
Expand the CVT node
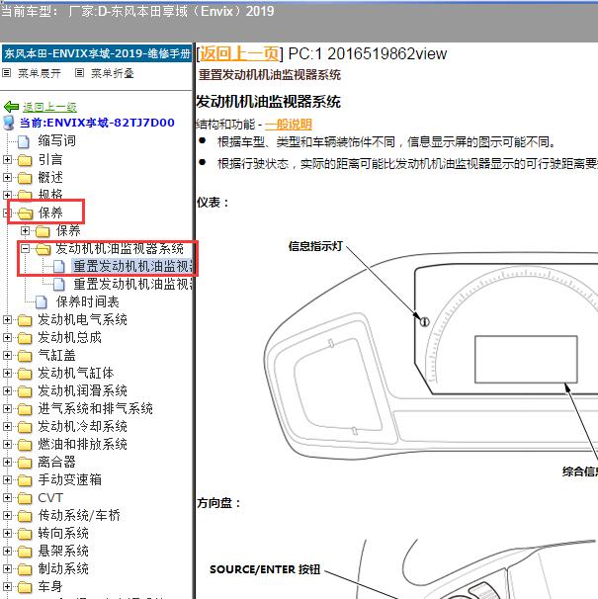[x=7, y=497]
